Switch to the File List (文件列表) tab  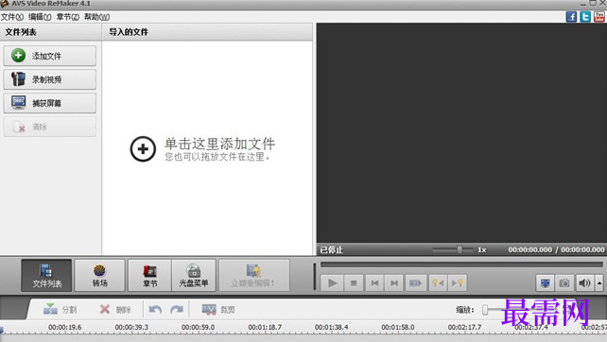click(47, 276)
